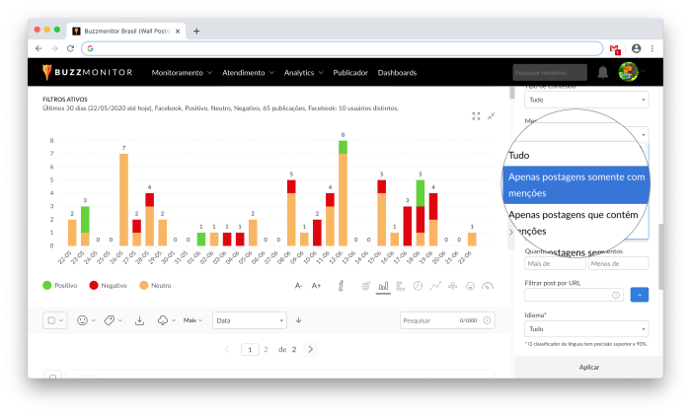Screen dimensions: 691x415
Task: Click the A+ increase font size icon
Action: [x=317, y=286]
